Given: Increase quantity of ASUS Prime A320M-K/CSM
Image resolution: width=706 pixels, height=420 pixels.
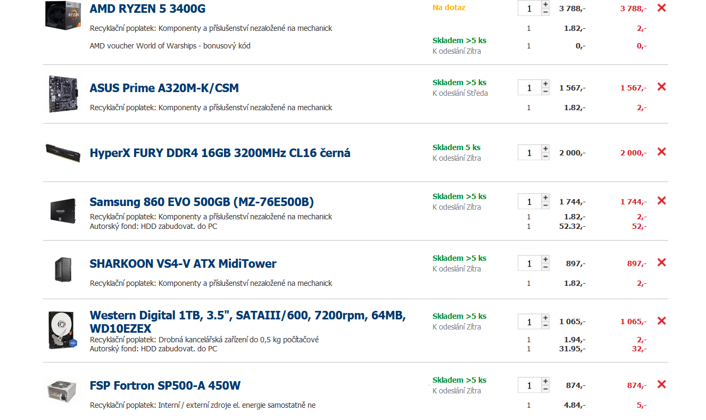Looking at the screenshot, I should 545,84.
